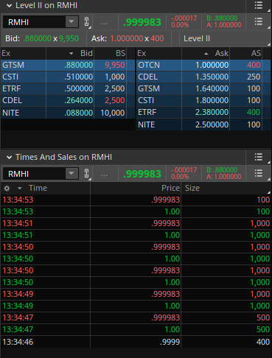Viewport: 272px width, 358px height.
Task: Select the 13:34:53 trade at 1.00
Action: [x=136, y=211]
